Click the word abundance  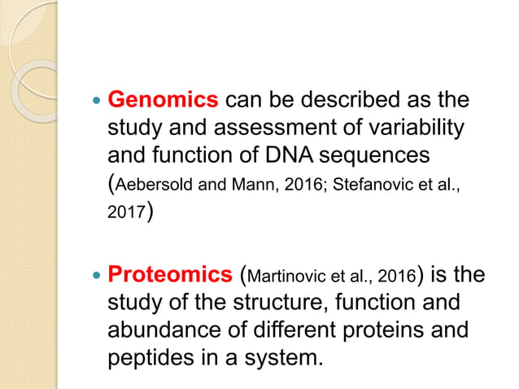(x=164, y=330)
